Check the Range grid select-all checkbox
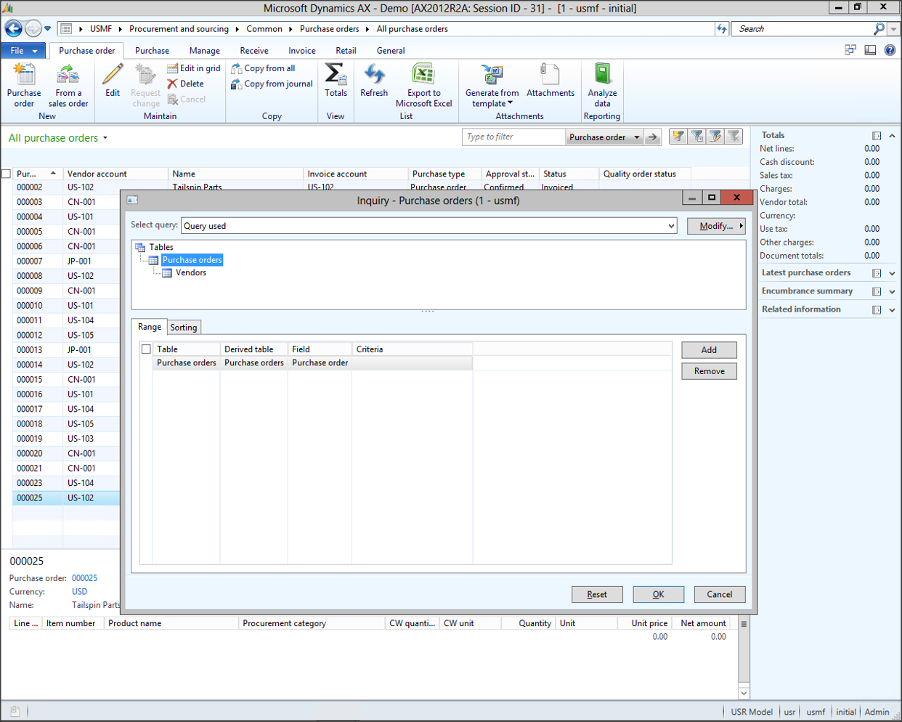 tap(146, 349)
